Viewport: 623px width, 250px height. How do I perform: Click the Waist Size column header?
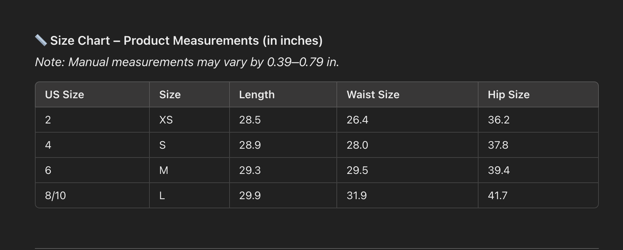coord(373,95)
